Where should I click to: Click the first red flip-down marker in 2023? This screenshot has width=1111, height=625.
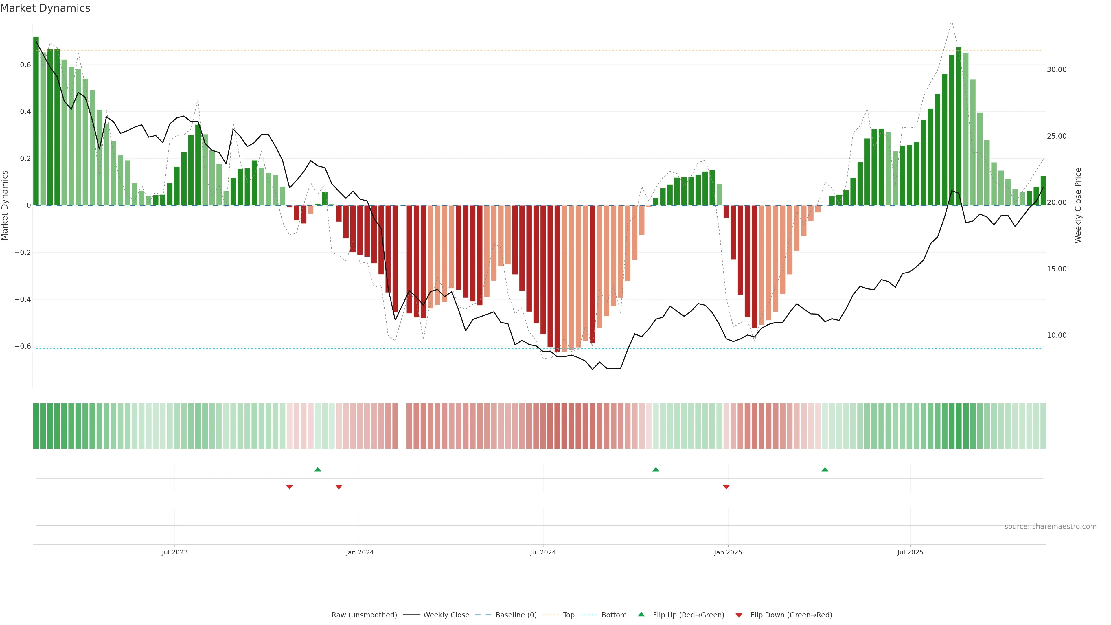click(x=289, y=487)
